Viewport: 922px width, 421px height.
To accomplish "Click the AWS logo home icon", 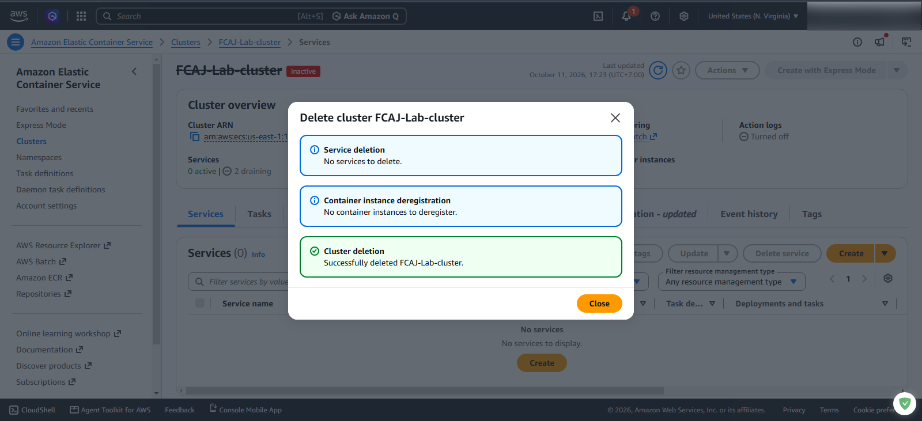I will click(x=18, y=16).
